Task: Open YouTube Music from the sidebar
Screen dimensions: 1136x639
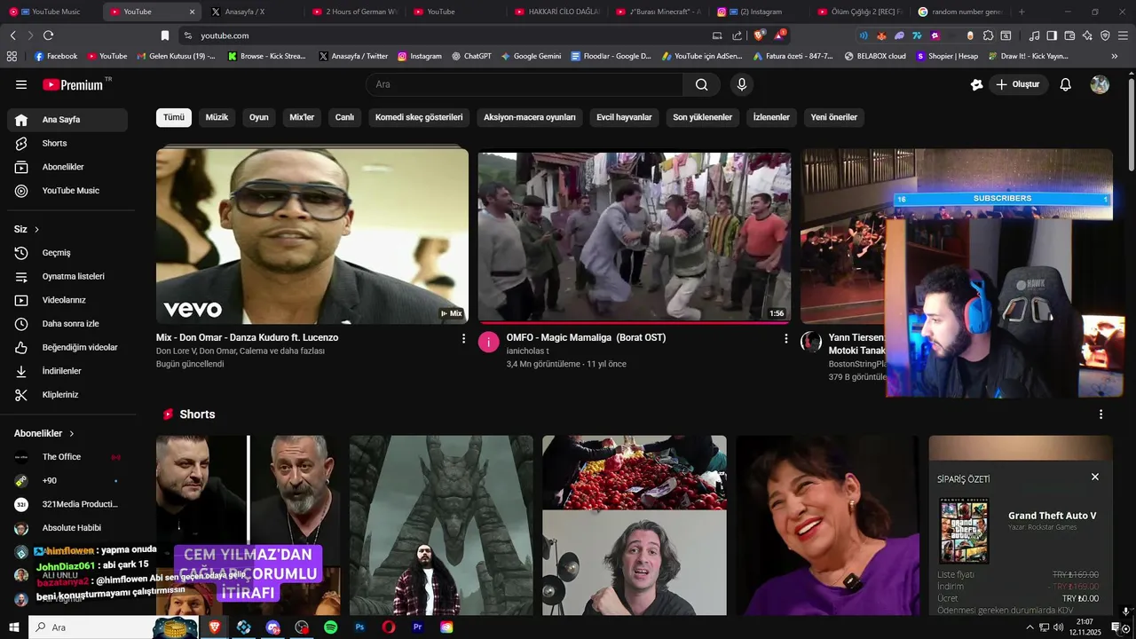Action: pyautogui.click(x=67, y=190)
